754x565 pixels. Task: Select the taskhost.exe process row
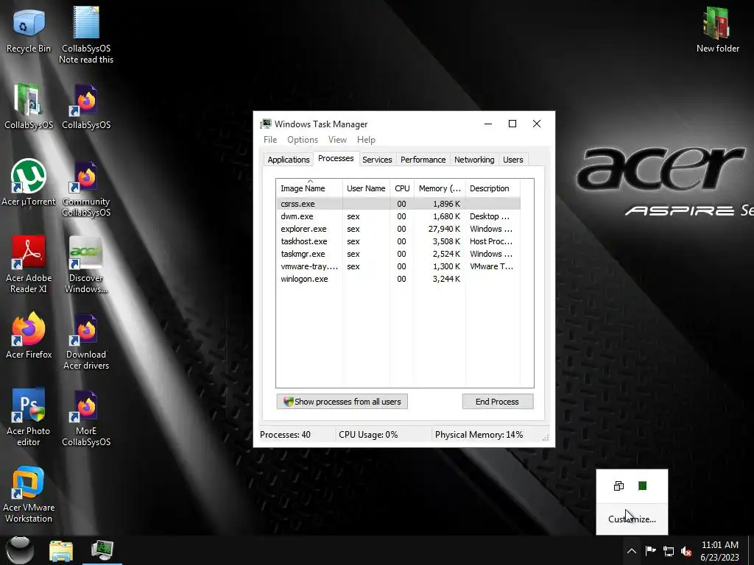(x=398, y=241)
